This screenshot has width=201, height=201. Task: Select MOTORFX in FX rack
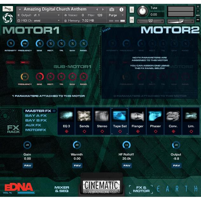click(x=36, y=130)
